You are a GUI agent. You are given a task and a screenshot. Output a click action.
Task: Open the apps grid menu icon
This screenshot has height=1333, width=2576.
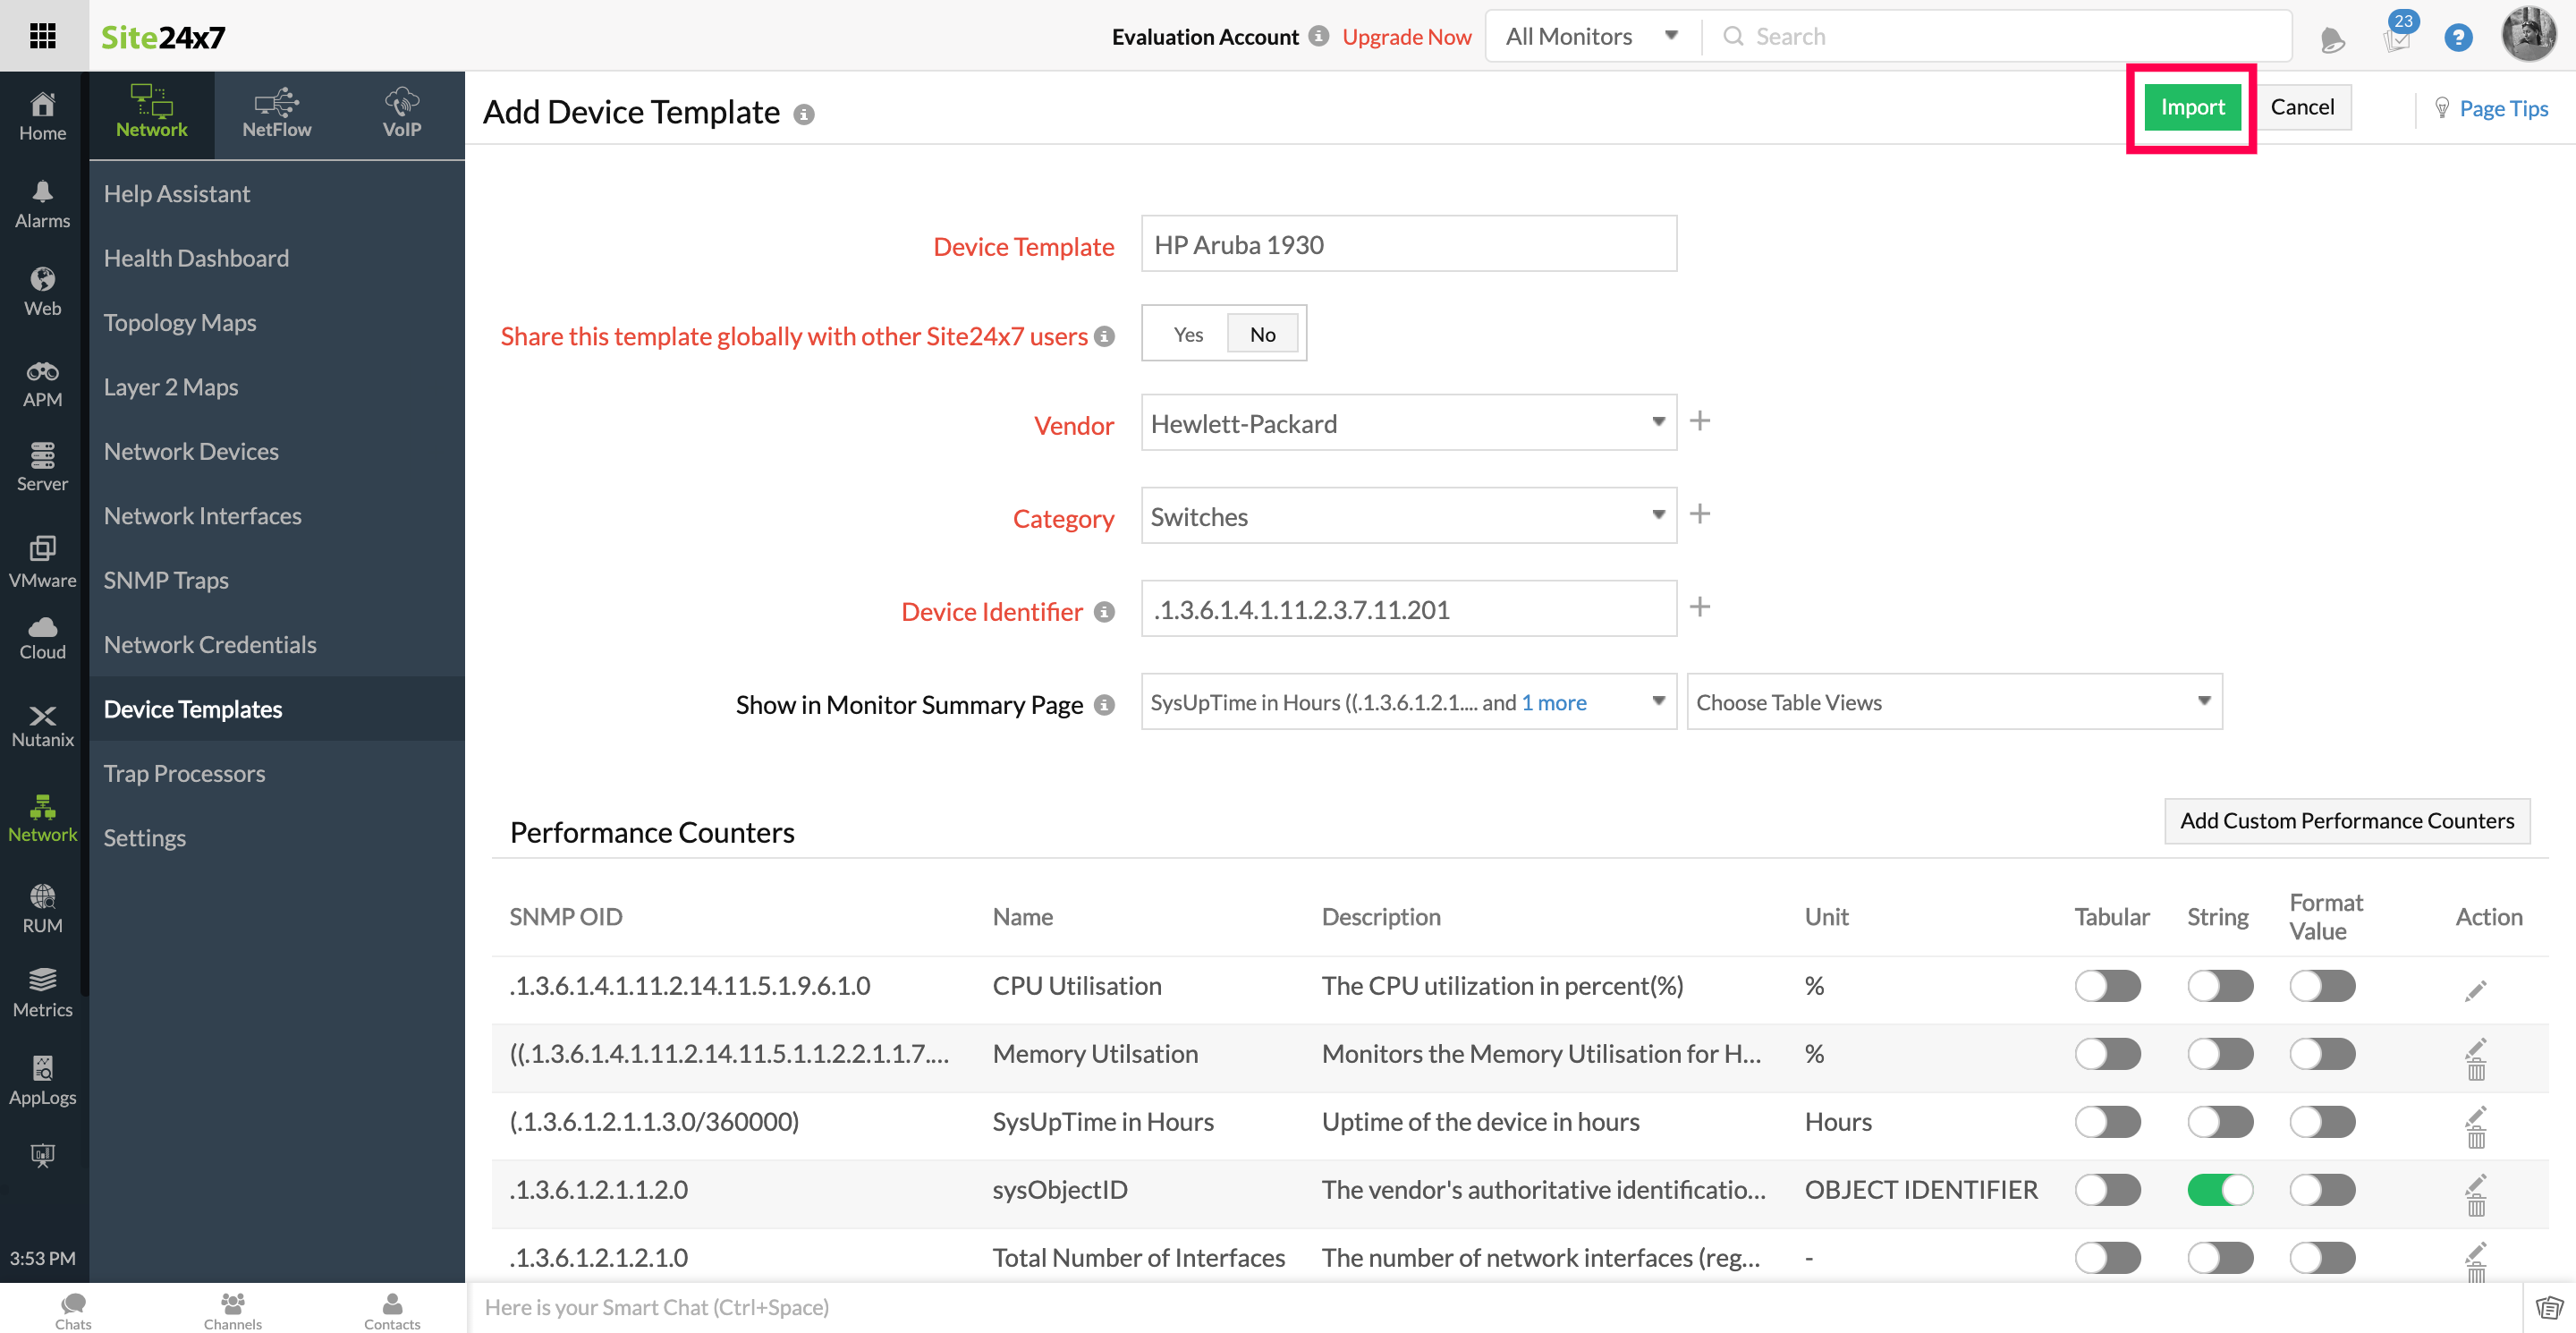pos(43,36)
